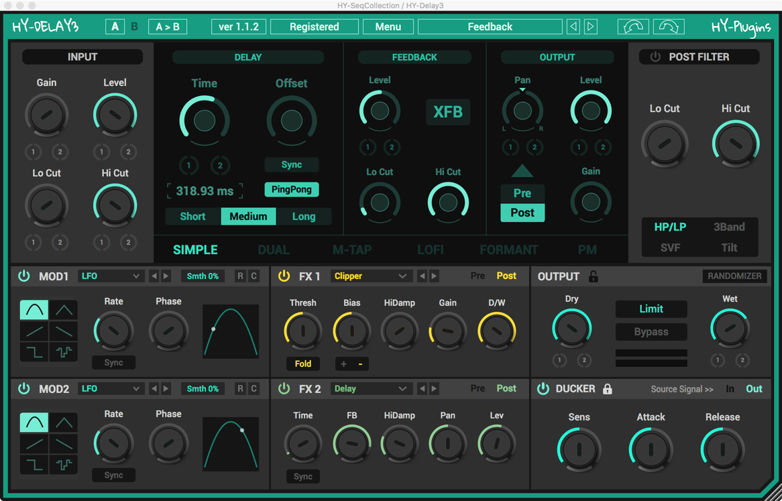
Task: Click the redo arrow icon in header
Action: pos(669,27)
